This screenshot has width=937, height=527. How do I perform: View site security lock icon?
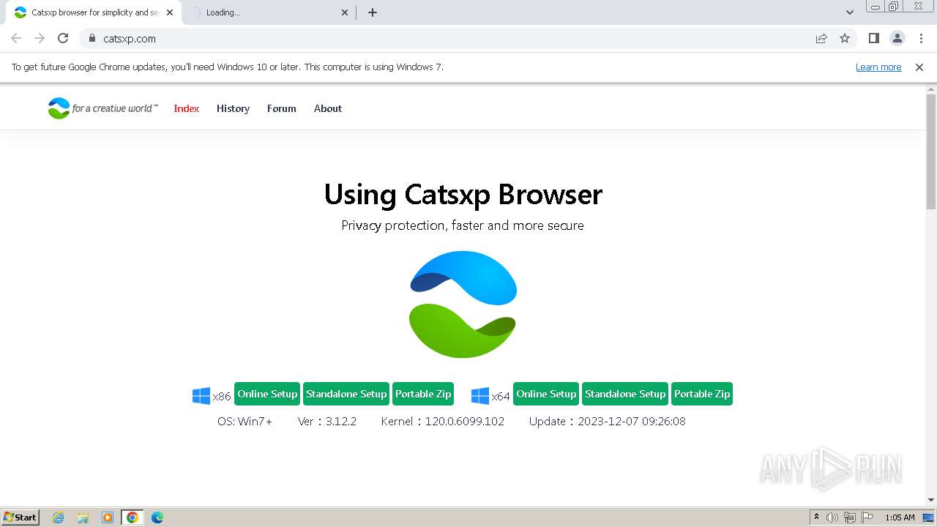tap(92, 38)
